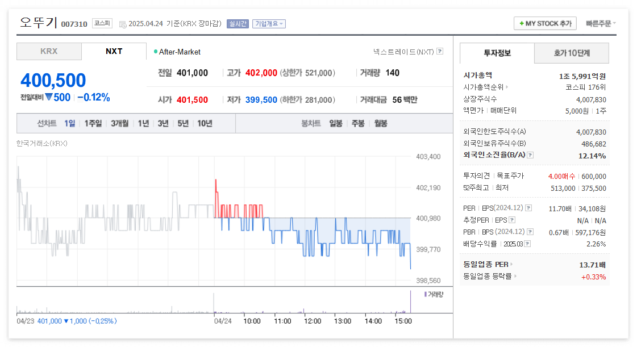Open the PER EPS(2024.12) help icon
Screen dimensions: 637x347
coord(530,208)
